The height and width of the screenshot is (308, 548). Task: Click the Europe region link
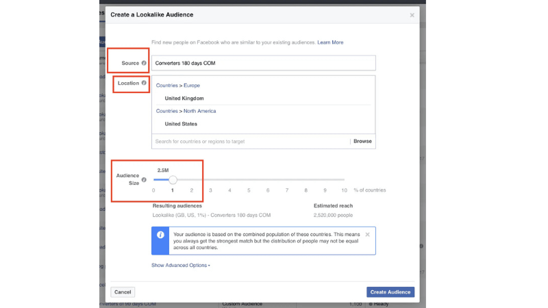point(192,86)
